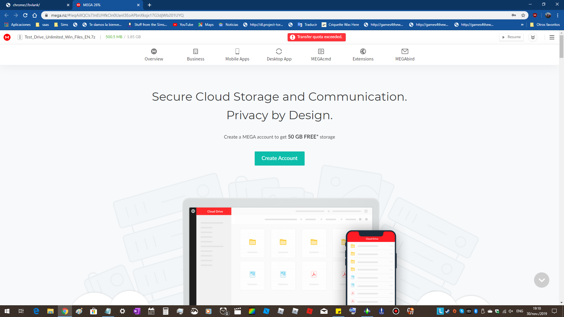Image resolution: width=564 pixels, height=317 pixels.
Task: Reload the current page
Action: 25,15
